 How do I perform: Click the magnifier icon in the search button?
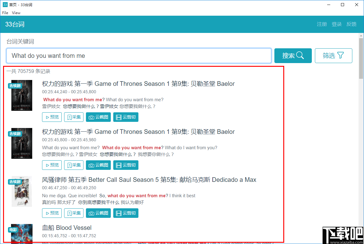300,55
